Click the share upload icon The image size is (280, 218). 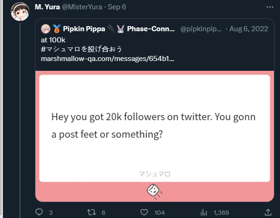(x=268, y=212)
